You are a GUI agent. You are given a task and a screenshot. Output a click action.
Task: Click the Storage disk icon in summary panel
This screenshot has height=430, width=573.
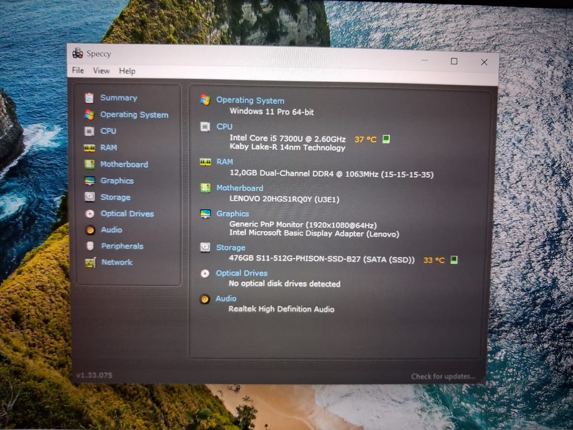205,247
